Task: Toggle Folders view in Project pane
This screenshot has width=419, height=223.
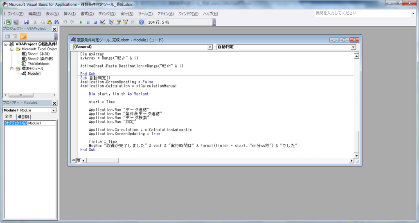Action: point(23,36)
